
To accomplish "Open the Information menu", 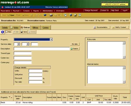I will (60, 11).
